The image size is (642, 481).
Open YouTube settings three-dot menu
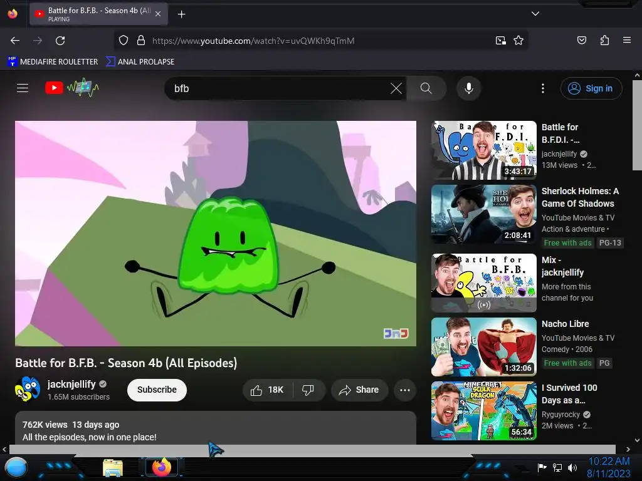[543, 88]
